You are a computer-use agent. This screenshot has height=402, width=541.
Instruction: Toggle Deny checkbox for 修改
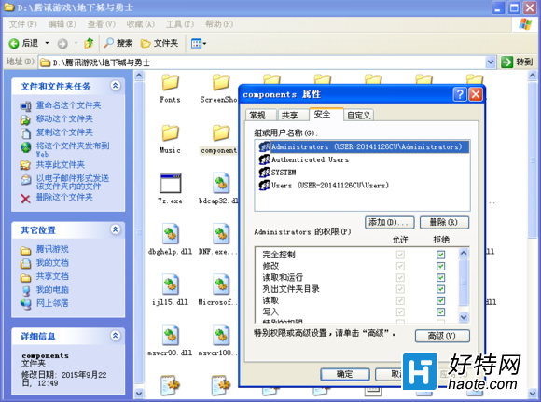pyautogui.click(x=440, y=266)
